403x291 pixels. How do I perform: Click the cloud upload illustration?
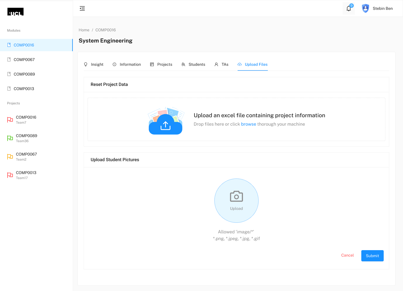166,121
